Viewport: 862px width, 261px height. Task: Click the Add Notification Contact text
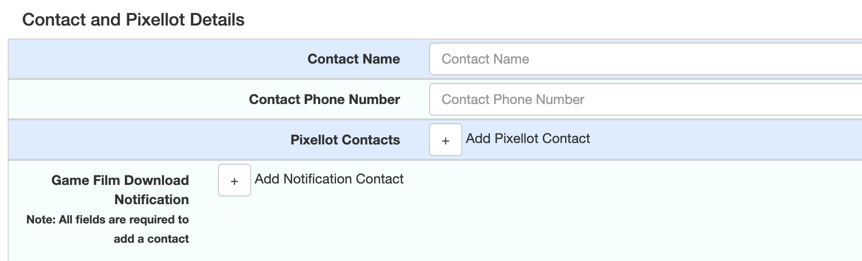329,179
